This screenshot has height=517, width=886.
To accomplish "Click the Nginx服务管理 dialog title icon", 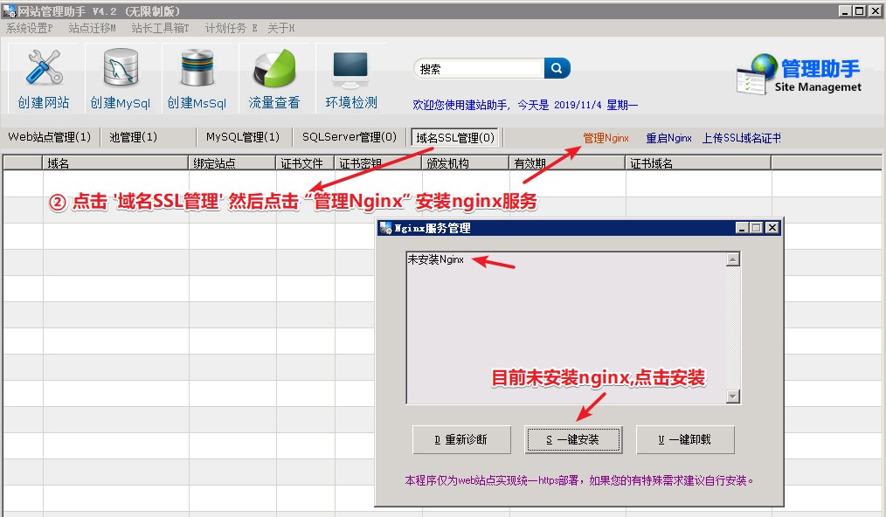I will pos(384,228).
